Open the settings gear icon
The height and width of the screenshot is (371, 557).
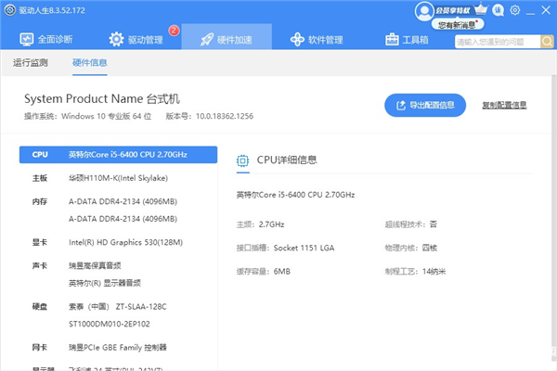(514, 10)
